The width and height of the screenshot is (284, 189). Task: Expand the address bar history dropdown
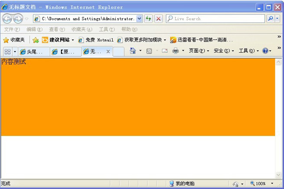pyautogui.click(x=139, y=19)
